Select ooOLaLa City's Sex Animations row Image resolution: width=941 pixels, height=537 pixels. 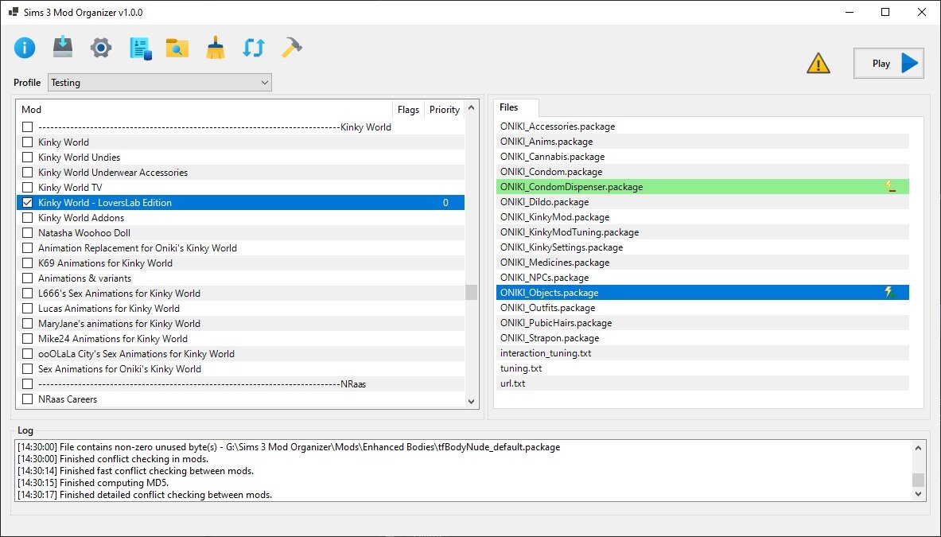pyautogui.click(x=241, y=354)
